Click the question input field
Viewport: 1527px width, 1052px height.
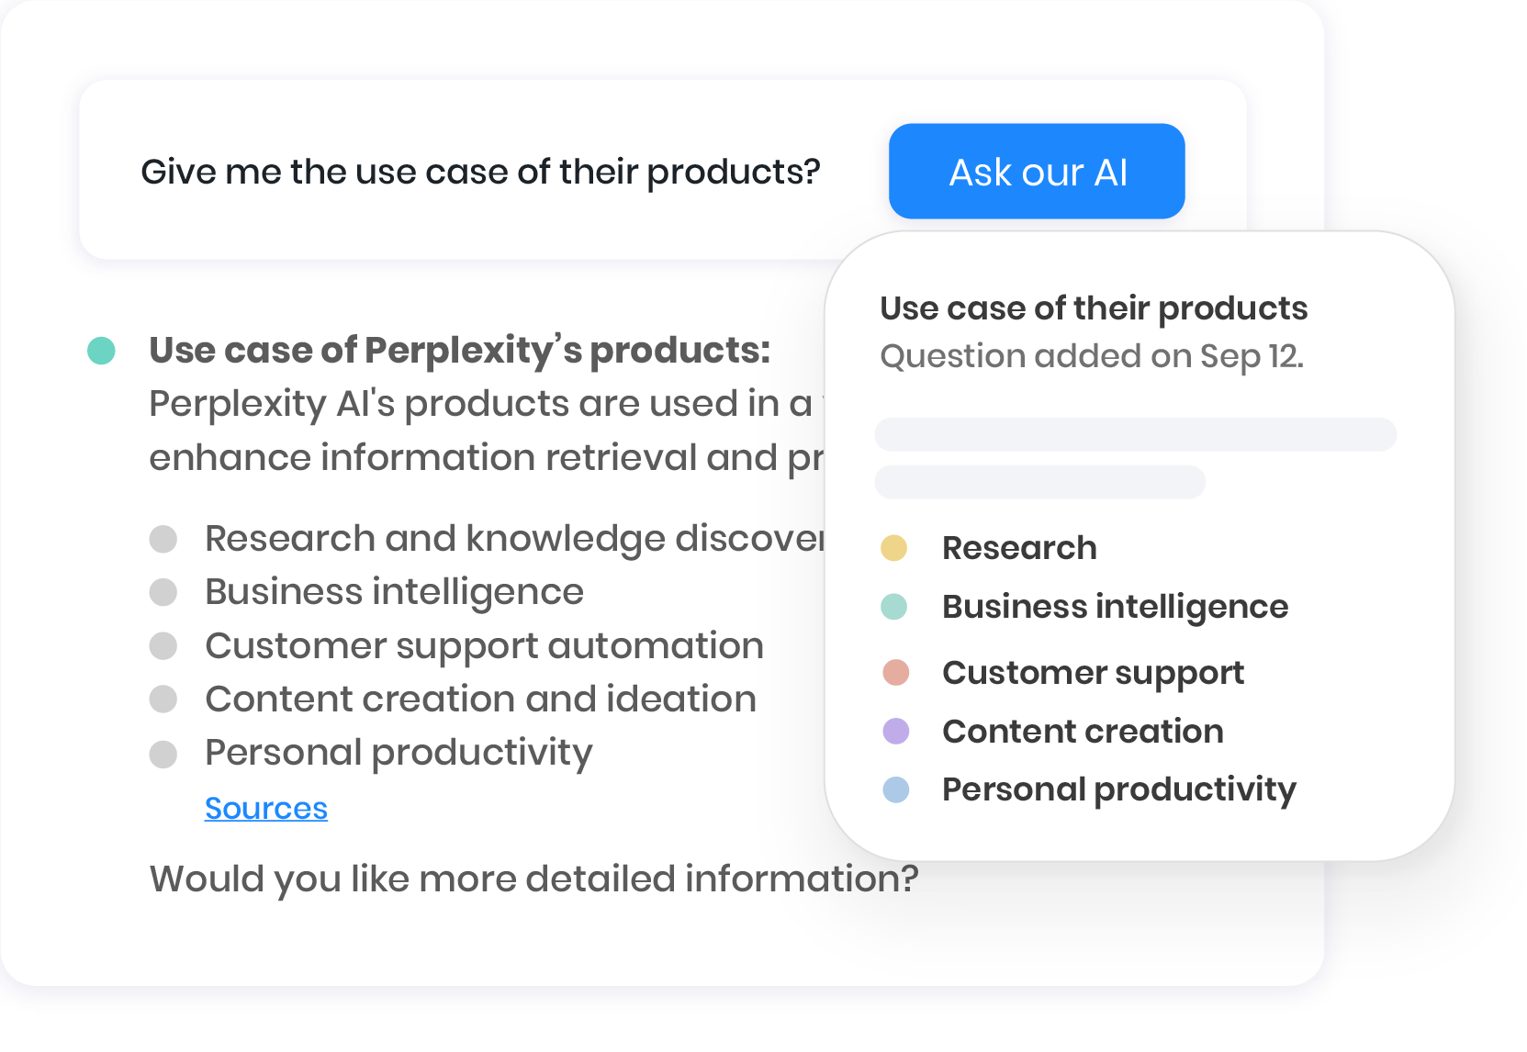(x=479, y=172)
